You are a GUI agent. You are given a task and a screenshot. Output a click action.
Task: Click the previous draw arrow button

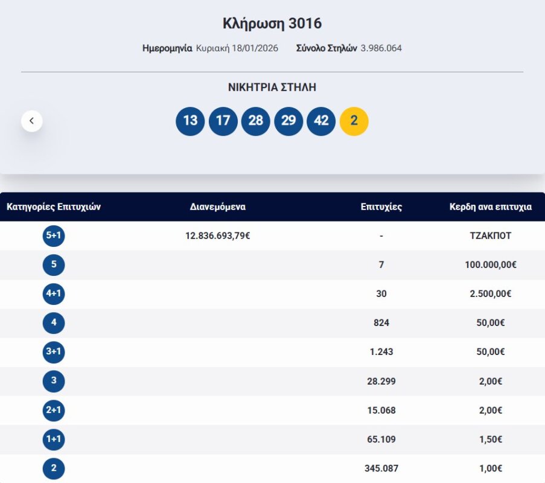[x=31, y=121]
